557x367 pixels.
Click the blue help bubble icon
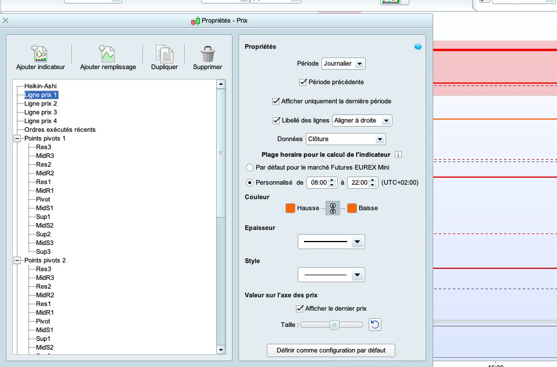[x=418, y=47]
